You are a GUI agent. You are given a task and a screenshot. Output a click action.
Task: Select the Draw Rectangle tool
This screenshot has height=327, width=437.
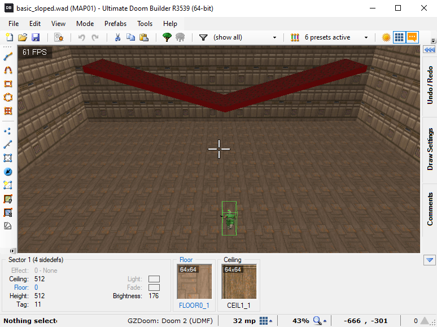click(8, 84)
